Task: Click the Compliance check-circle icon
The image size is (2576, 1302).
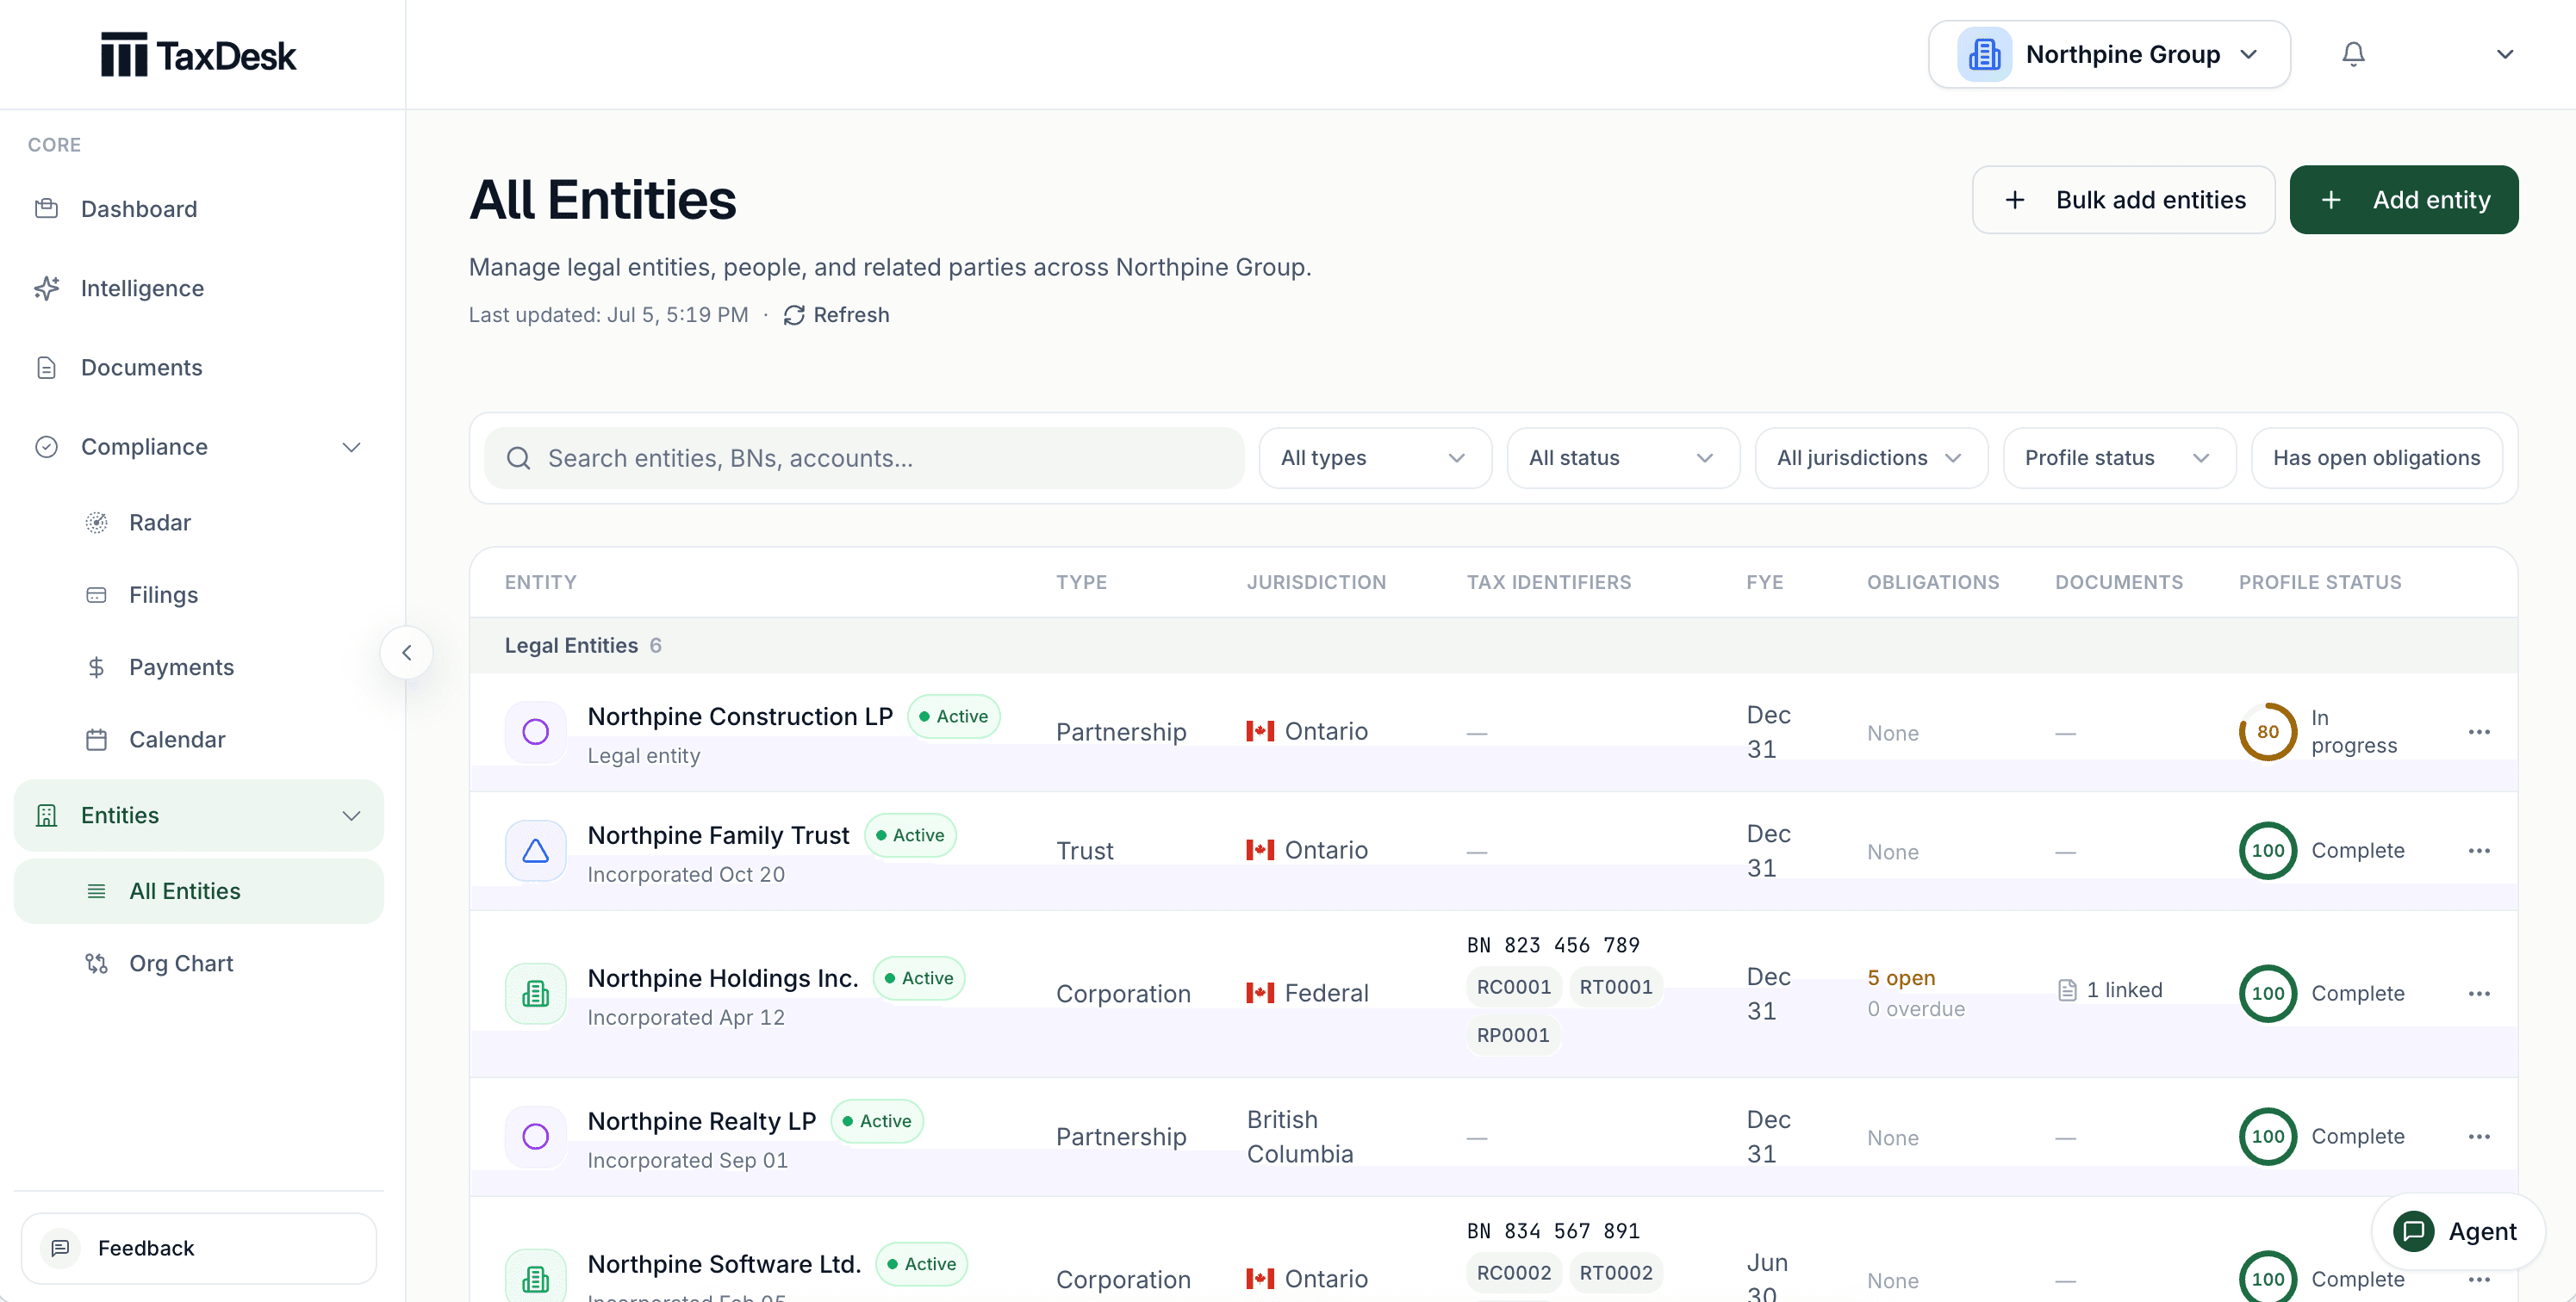Action: coord(46,447)
